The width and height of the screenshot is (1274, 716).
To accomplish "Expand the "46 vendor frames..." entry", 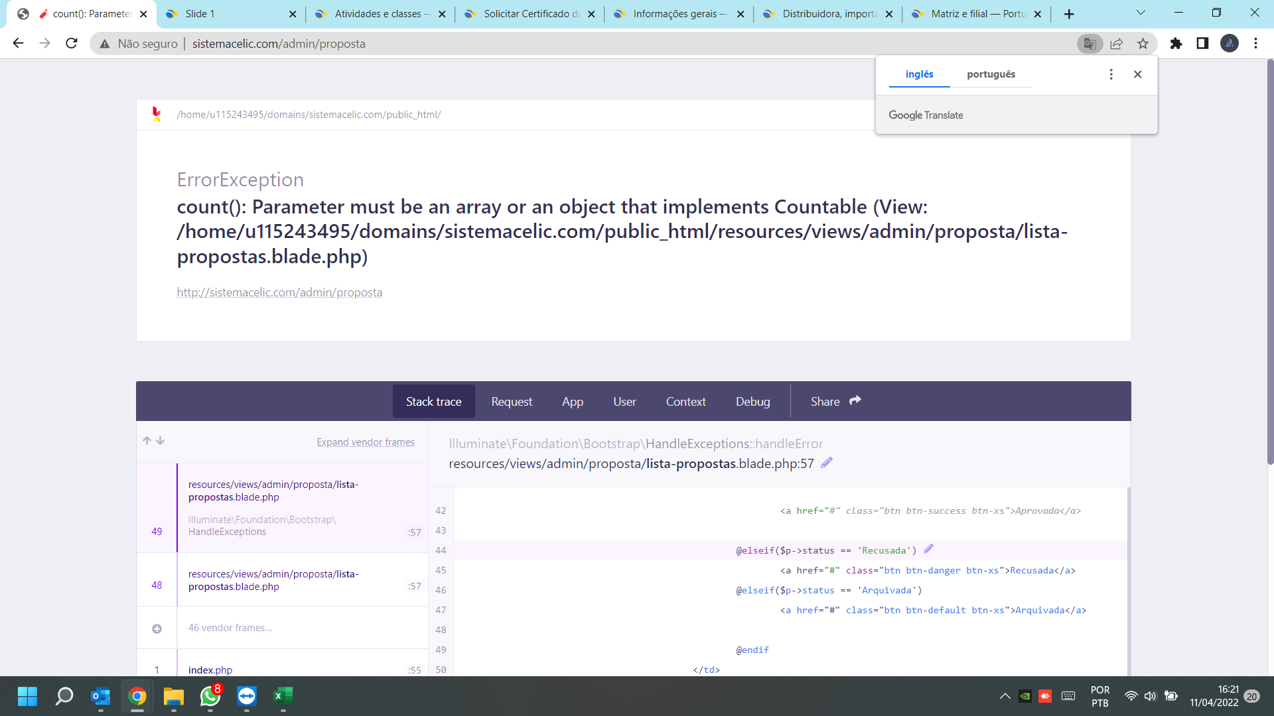I will (x=230, y=627).
